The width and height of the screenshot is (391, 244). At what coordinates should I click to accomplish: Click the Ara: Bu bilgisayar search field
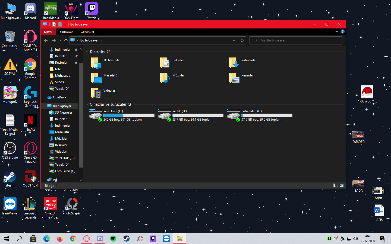pyautogui.click(x=296, y=40)
